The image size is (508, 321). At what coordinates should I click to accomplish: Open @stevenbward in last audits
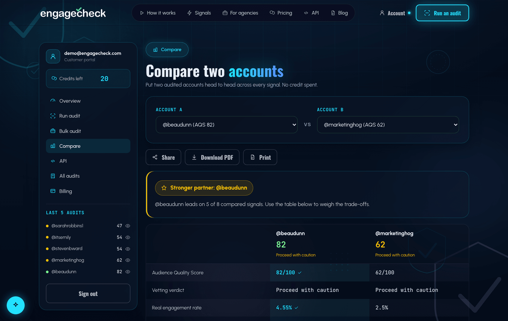[x=67, y=249]
